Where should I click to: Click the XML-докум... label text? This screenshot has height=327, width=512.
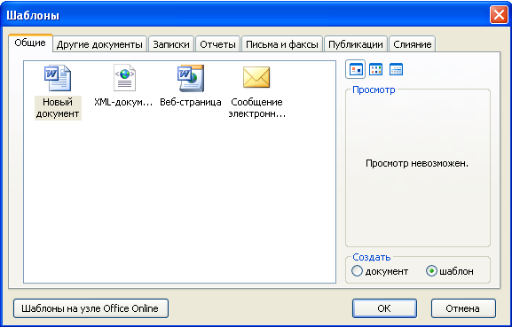[123, 102]
